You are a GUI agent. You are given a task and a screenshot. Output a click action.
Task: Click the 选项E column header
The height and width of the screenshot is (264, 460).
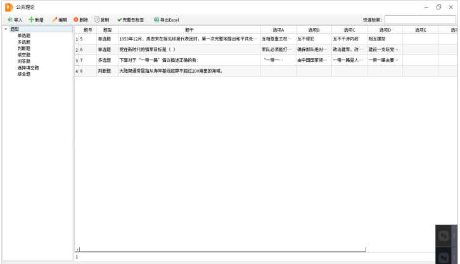tap(420, 30)
